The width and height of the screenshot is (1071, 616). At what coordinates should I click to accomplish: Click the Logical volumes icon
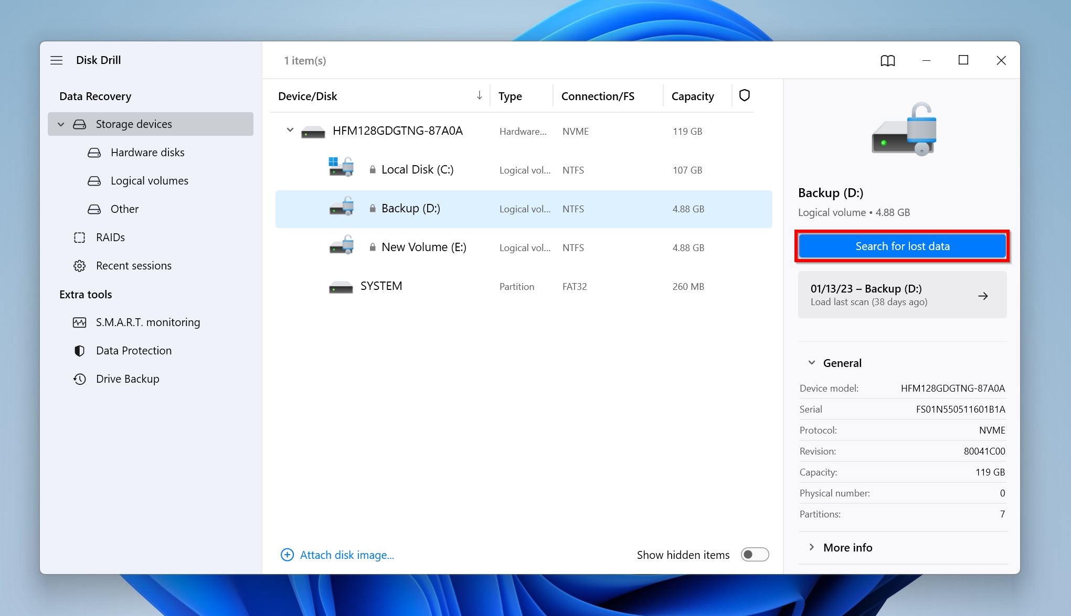tap(94, 181)
